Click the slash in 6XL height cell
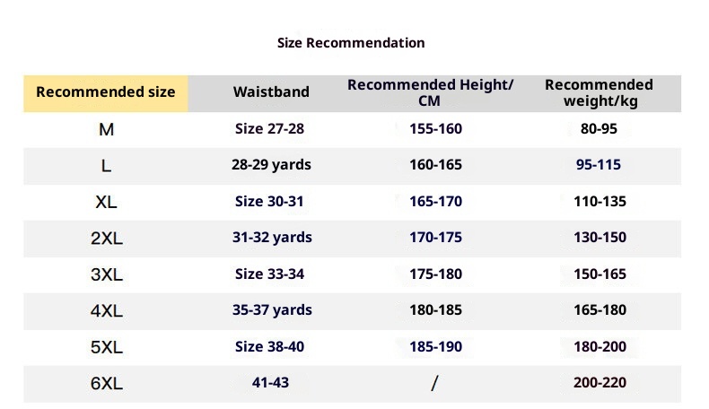 point(434,384)
